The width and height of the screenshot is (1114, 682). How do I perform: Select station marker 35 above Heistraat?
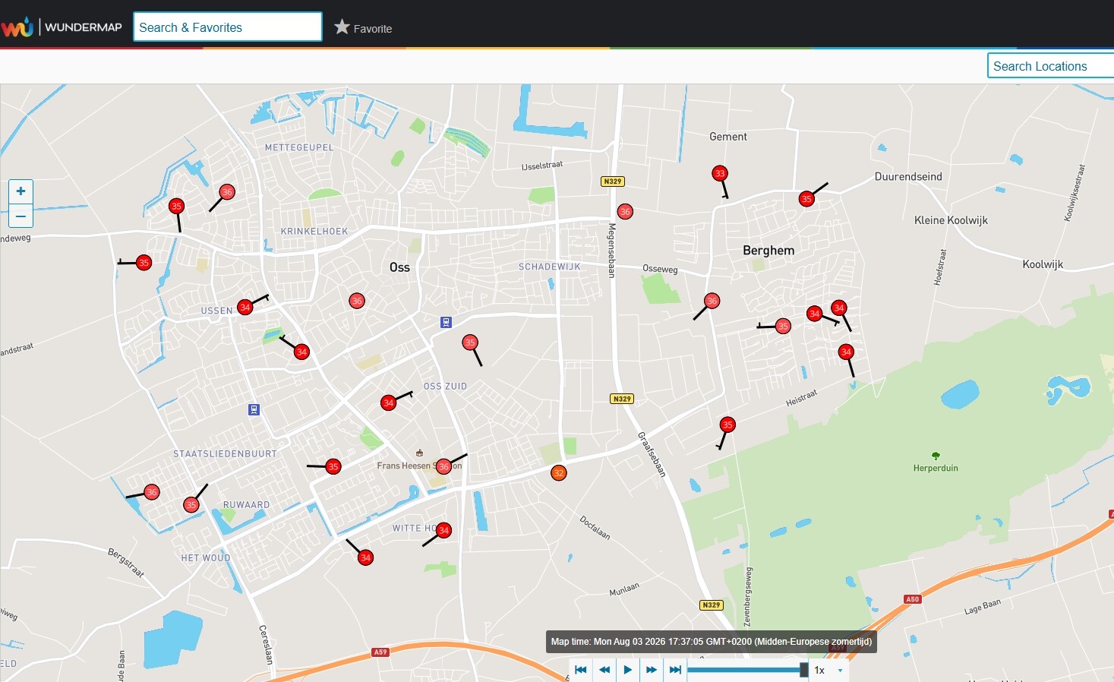727,425
